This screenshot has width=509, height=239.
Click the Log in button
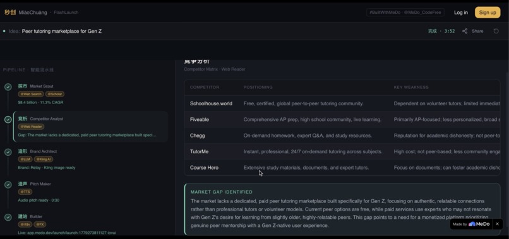click(x=460, y=13)
